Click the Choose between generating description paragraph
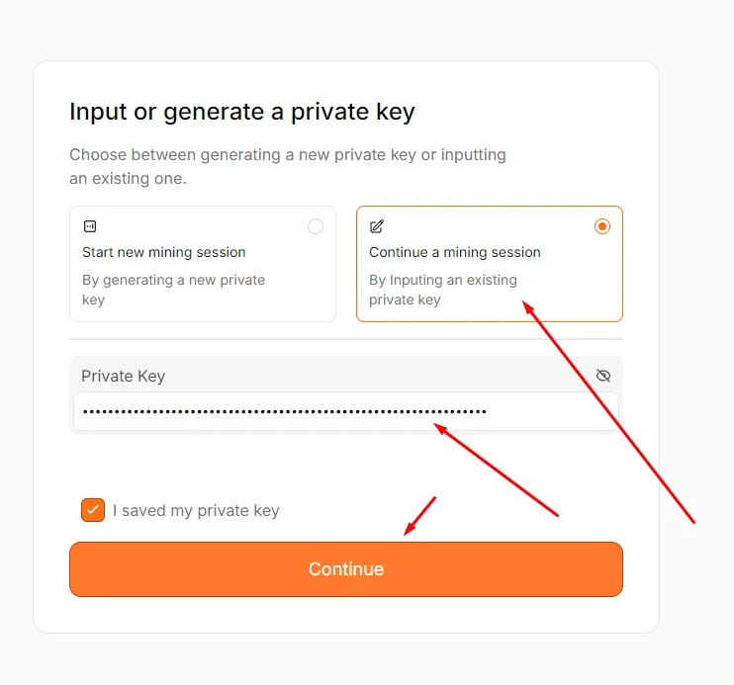The height and width of the screenshot is (685, 734). click(x=288, y=167)
